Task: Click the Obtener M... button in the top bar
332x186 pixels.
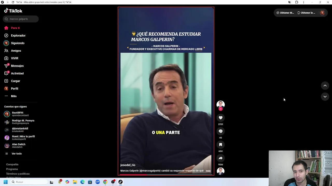Action: point(285,13)
